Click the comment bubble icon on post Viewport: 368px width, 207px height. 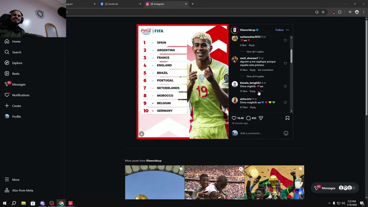(x=248, y=118)
